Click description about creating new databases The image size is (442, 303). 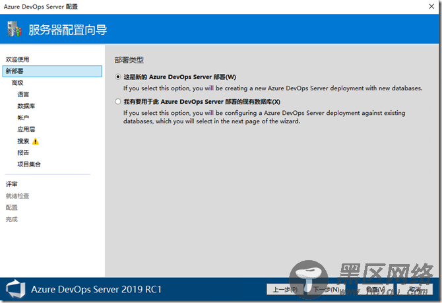click(x=273, y=88)
